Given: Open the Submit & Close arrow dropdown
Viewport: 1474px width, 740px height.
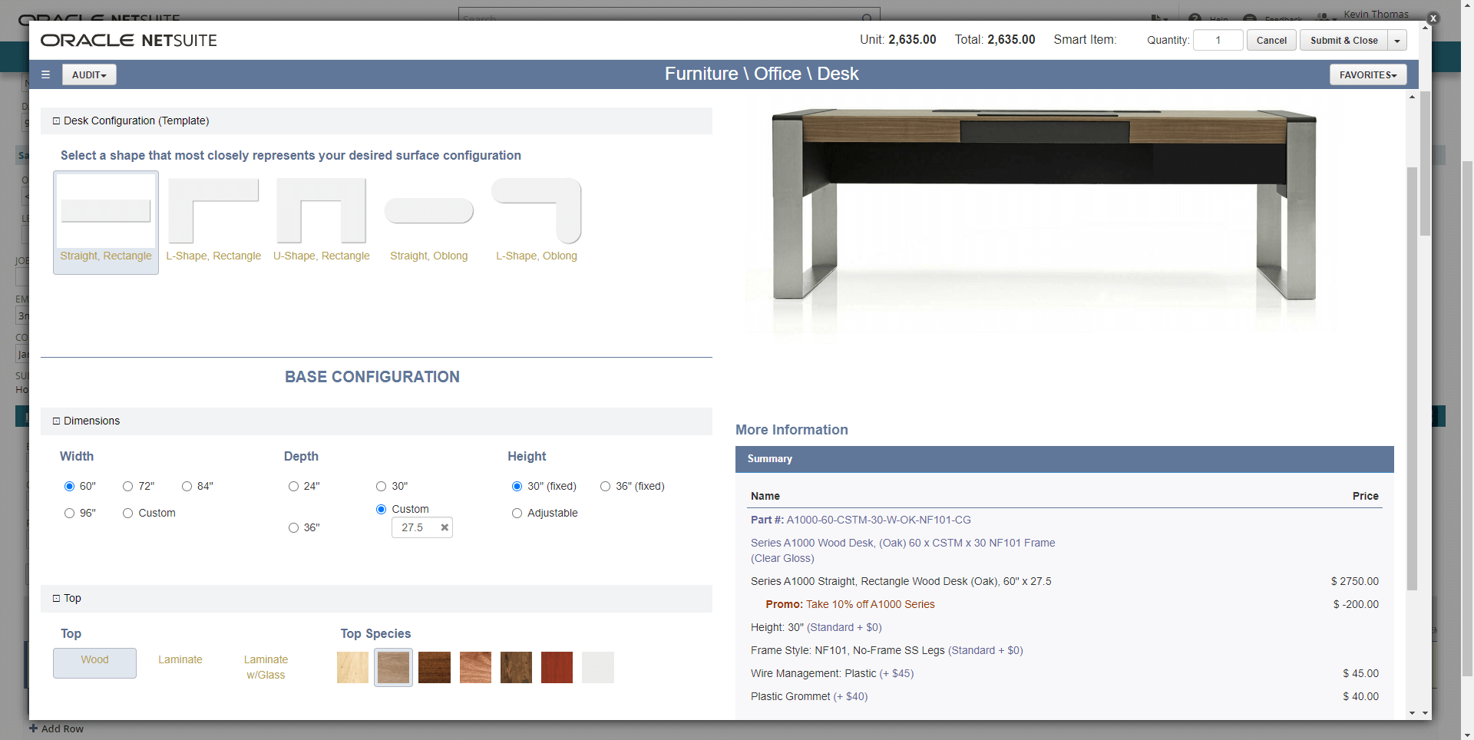Looking at the screenshot, I should pyautogui.click(x=1397, y=41).
